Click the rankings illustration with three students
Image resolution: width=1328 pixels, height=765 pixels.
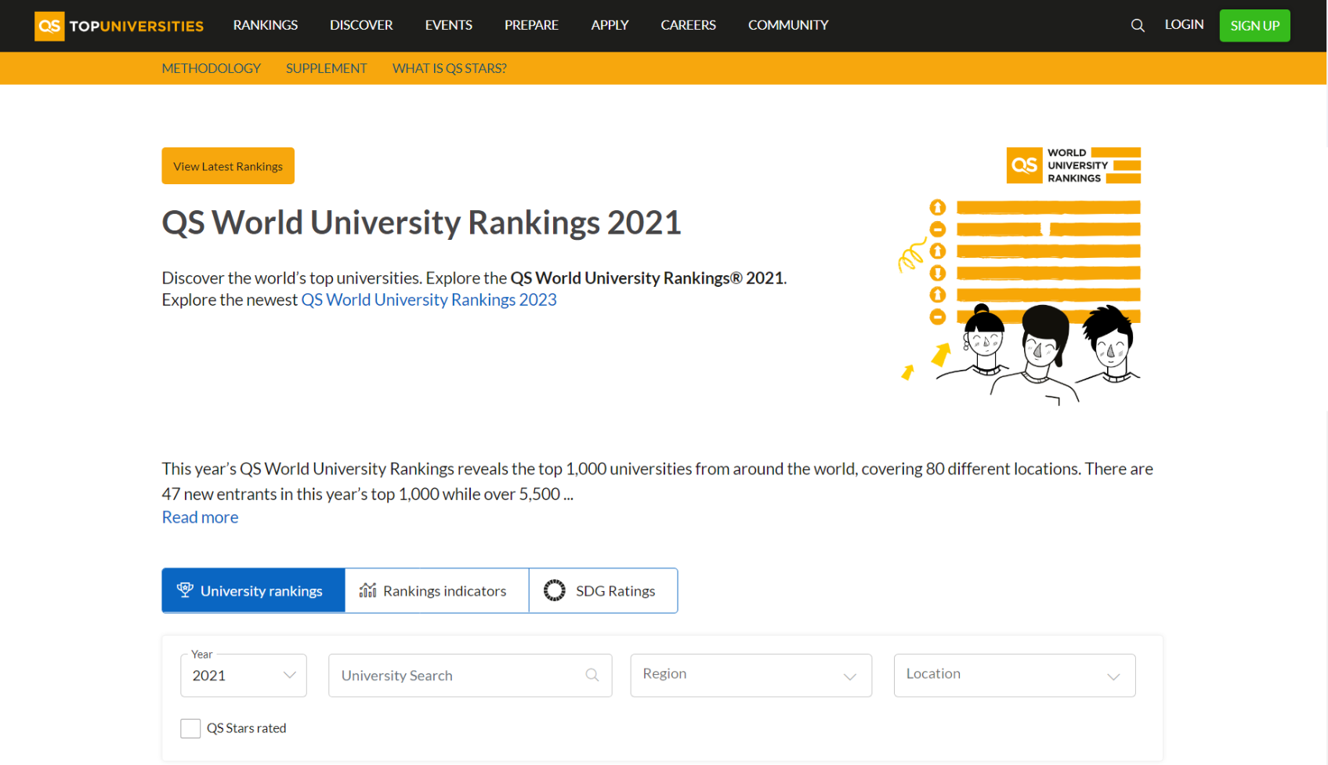[1020, 302]
